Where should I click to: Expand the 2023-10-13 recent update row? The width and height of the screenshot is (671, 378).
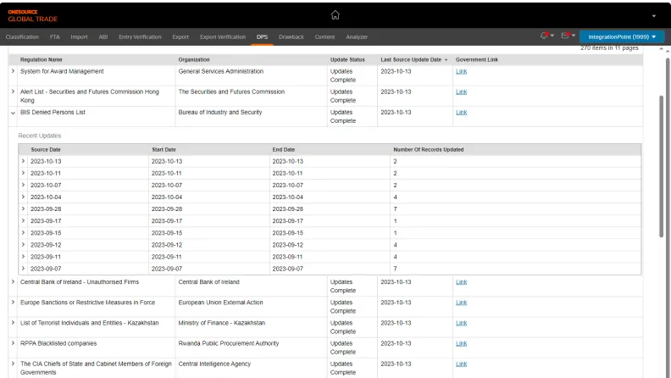24,161
